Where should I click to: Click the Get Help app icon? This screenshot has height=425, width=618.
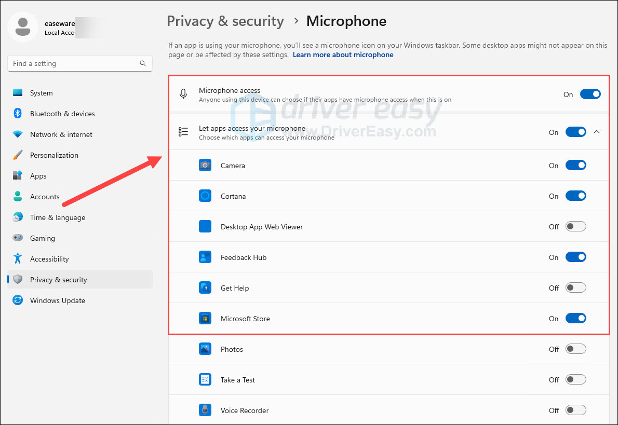(205, 288)
